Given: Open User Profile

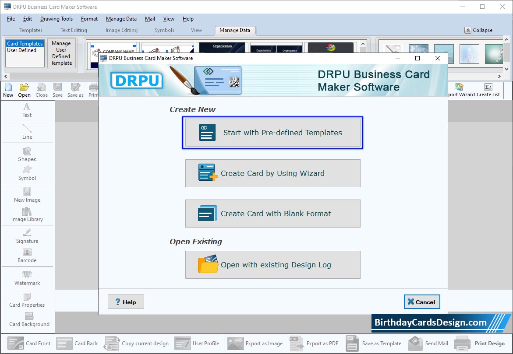Looking at the screenshot, I should point(197,343).
